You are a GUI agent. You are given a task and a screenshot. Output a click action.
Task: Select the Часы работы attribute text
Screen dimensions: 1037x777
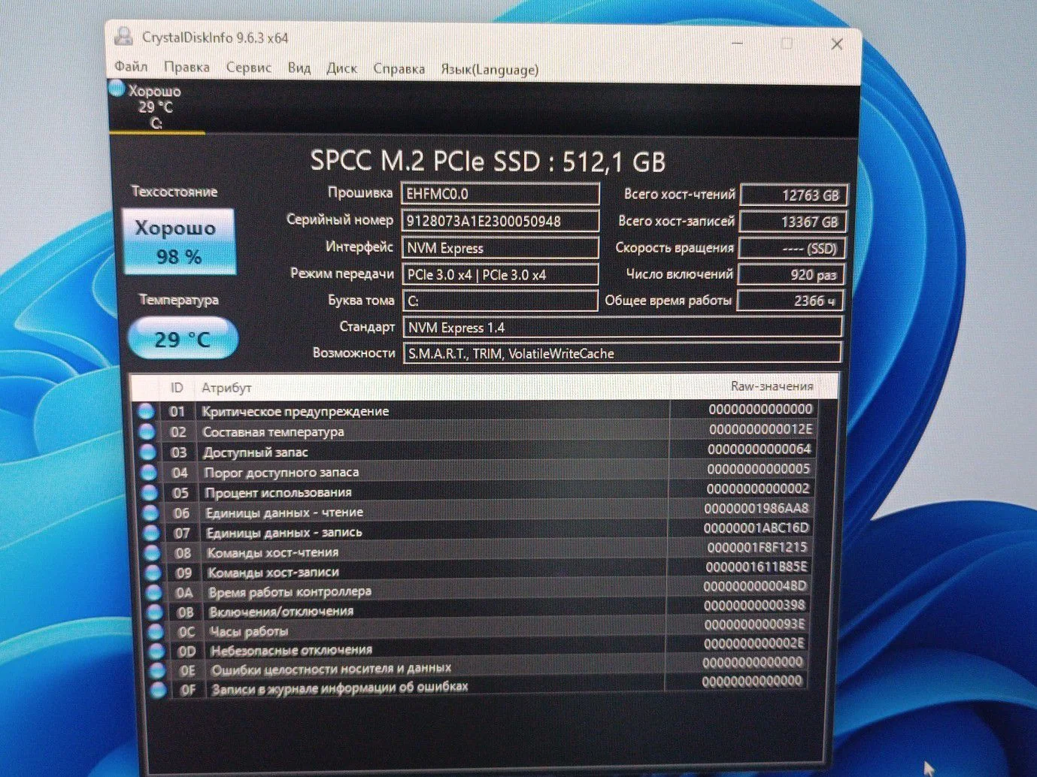pyautogui.click(x=249, y=631)
